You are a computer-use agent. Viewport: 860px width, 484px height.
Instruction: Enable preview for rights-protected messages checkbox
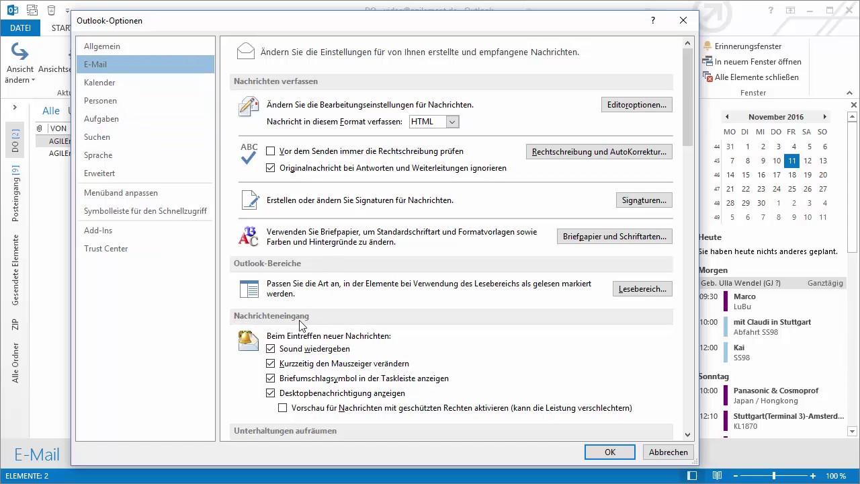(283, 408)
